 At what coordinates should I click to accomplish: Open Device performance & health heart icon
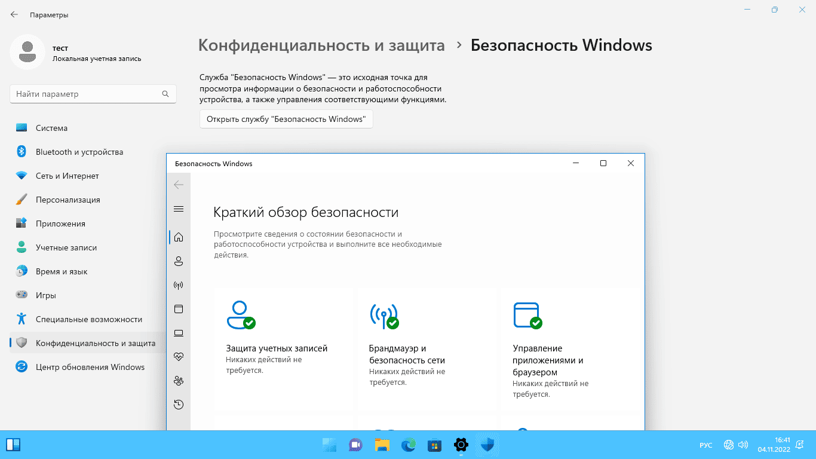(178, 357)
